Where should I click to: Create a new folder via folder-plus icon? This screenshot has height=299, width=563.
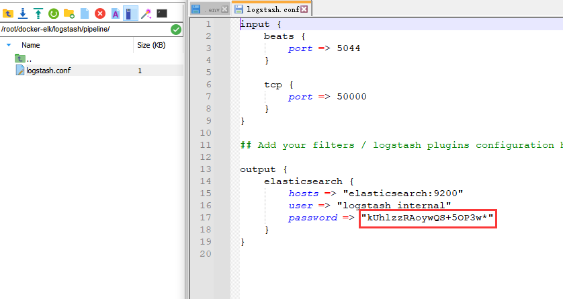pyautogui.click(x=69, y=13)
